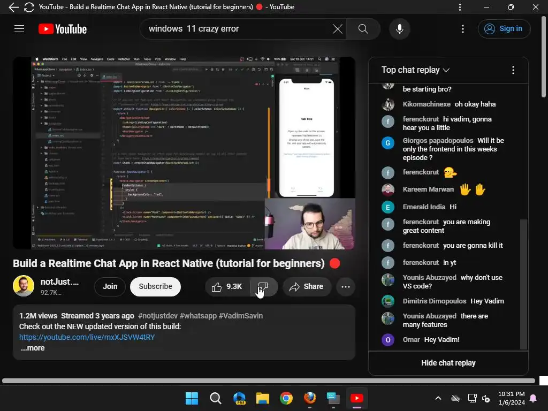Sign in to YouTube
This screenshot has height=411, width=548.
(504, 29)
